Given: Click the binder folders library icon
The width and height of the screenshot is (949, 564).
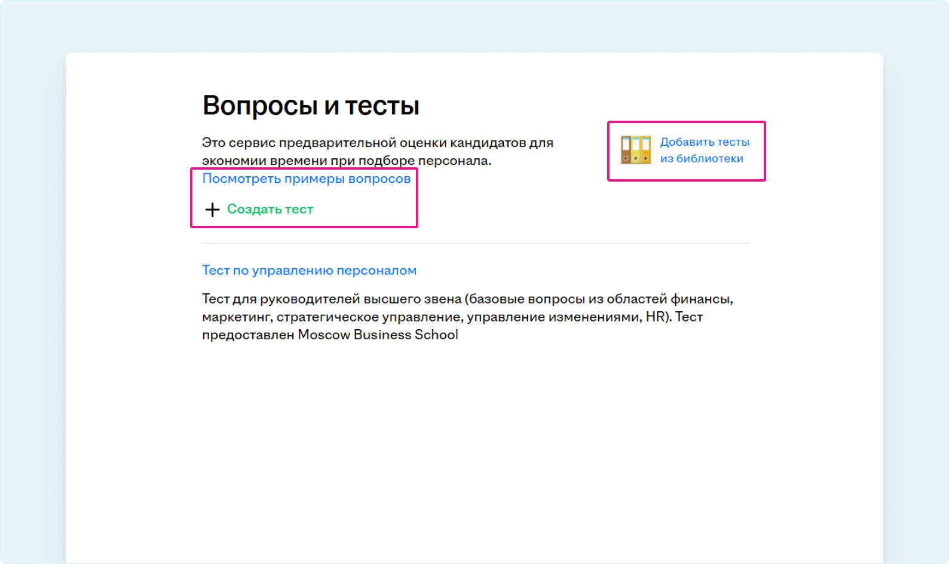Looking at the screenshot, I should click(635, 150).
